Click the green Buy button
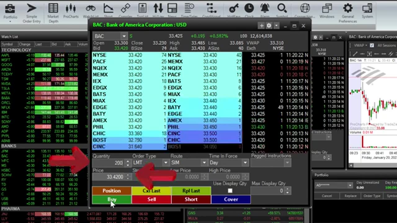 (112, 199)
